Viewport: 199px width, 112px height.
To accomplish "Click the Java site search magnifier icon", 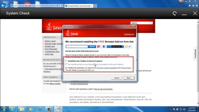I will click(151, 23).
